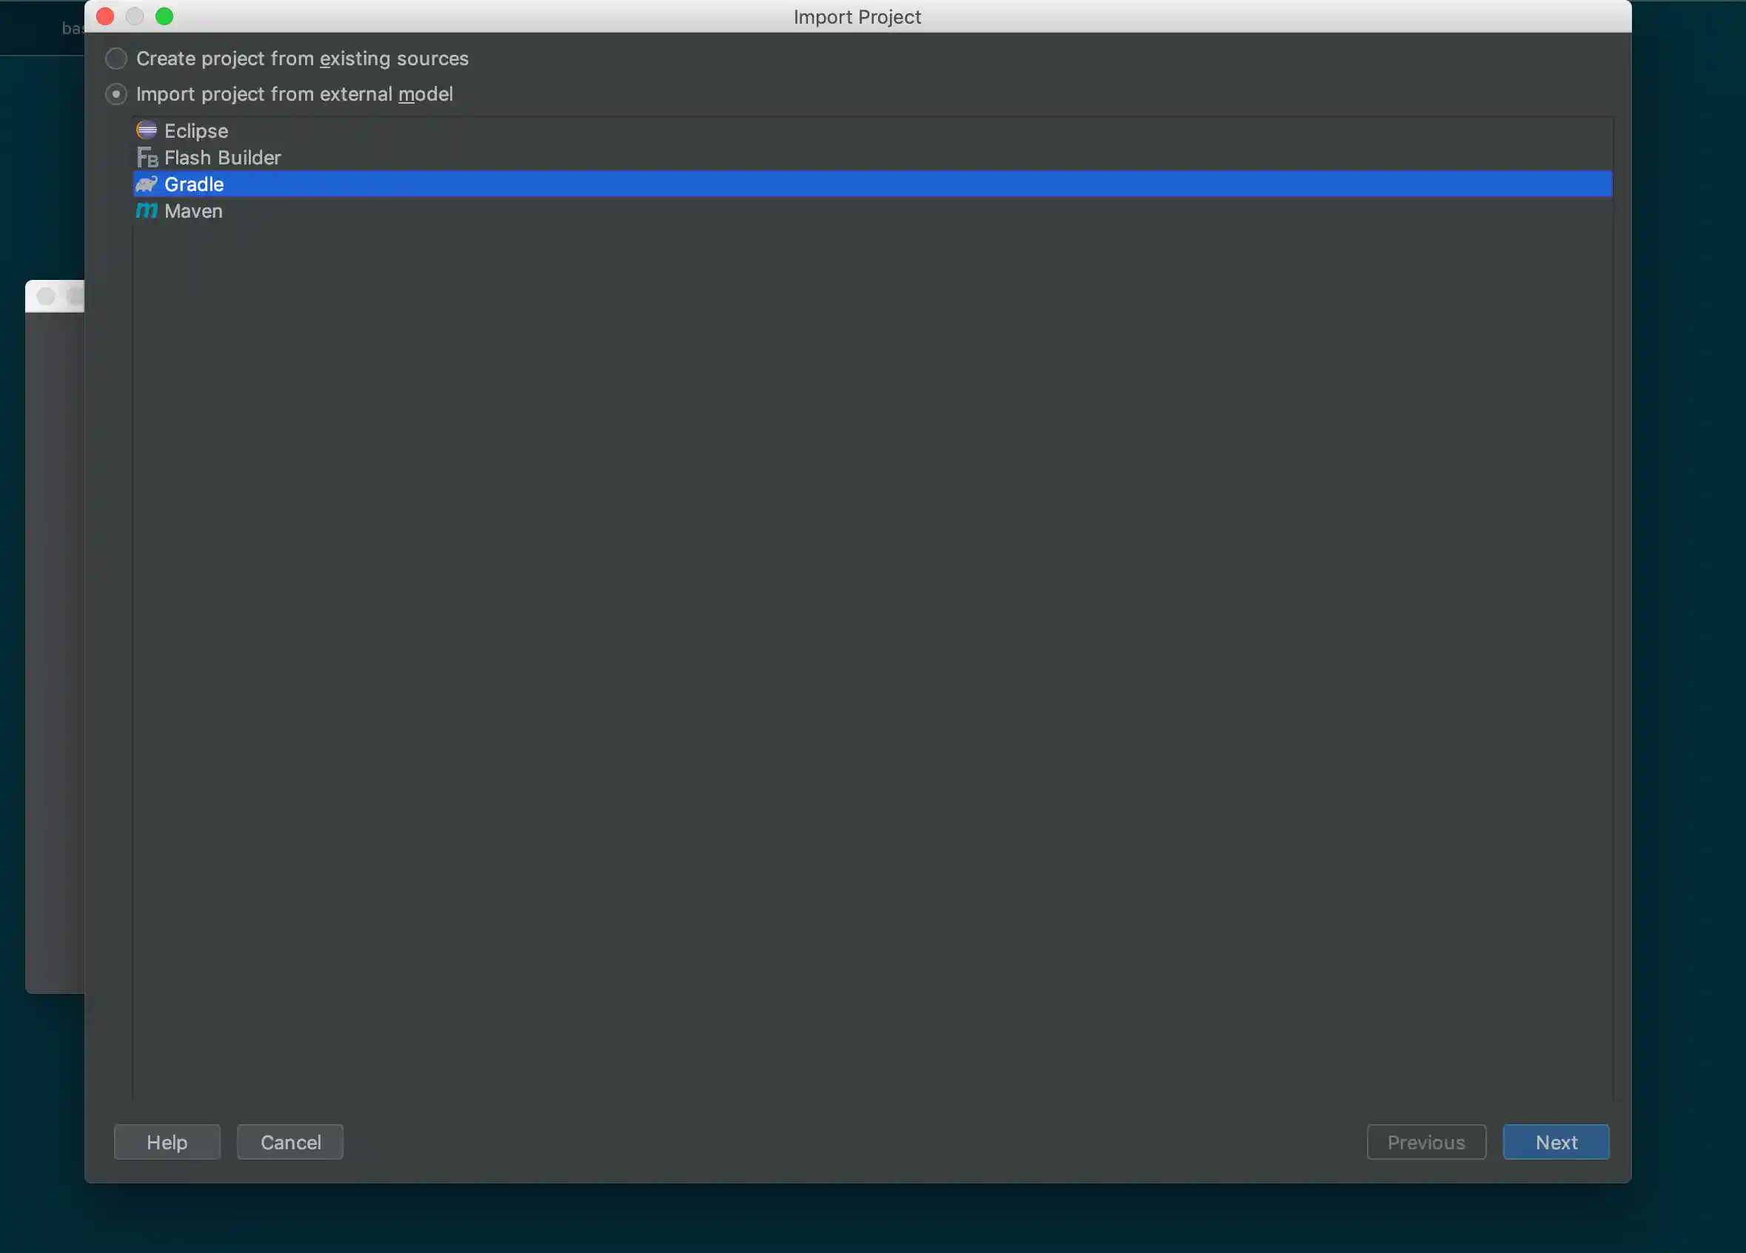Open Help for this dialog

click(x=167, y=1142)
